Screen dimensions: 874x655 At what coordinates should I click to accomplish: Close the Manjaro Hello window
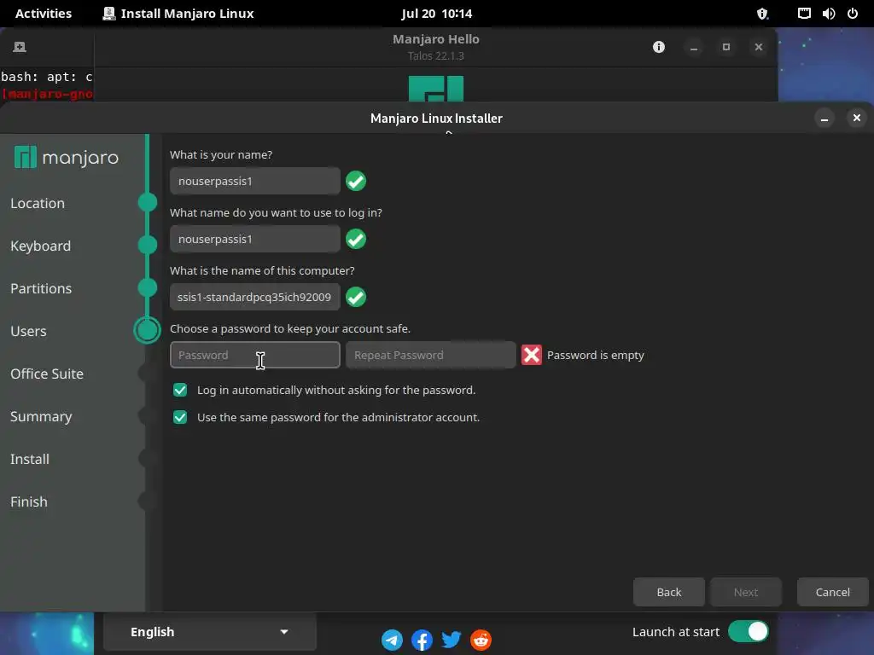coord(759,48)
